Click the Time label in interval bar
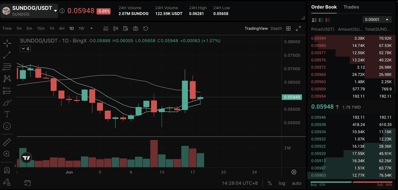The width and height of the screenshot is (398, 190). (7, 28)
